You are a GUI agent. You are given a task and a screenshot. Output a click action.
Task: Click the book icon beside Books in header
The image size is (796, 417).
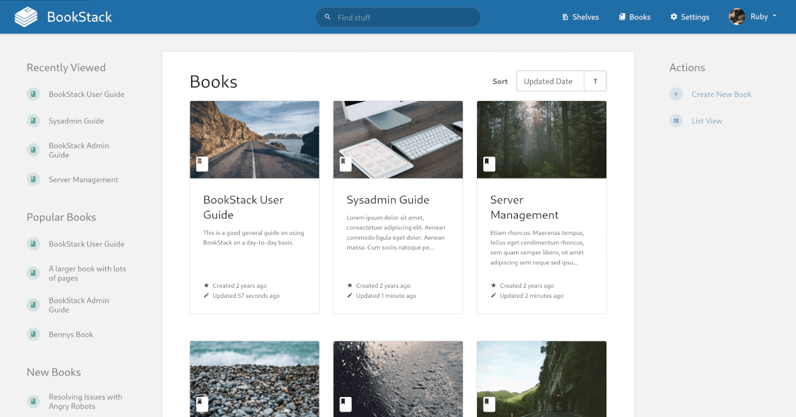pyautogui.click(x=622, y=17)
